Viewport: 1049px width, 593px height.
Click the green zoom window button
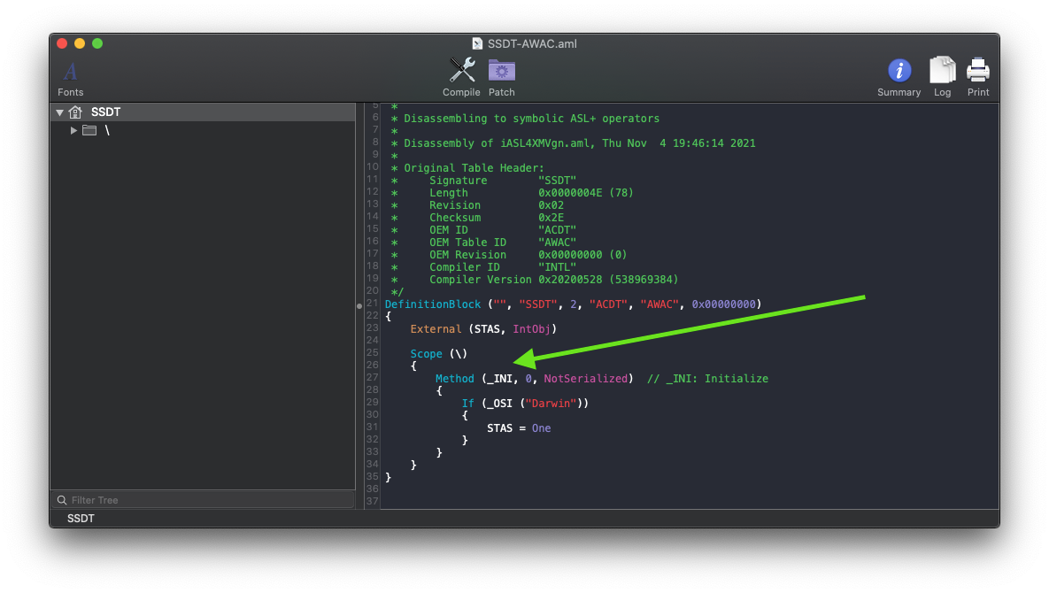tap(97, 43)
